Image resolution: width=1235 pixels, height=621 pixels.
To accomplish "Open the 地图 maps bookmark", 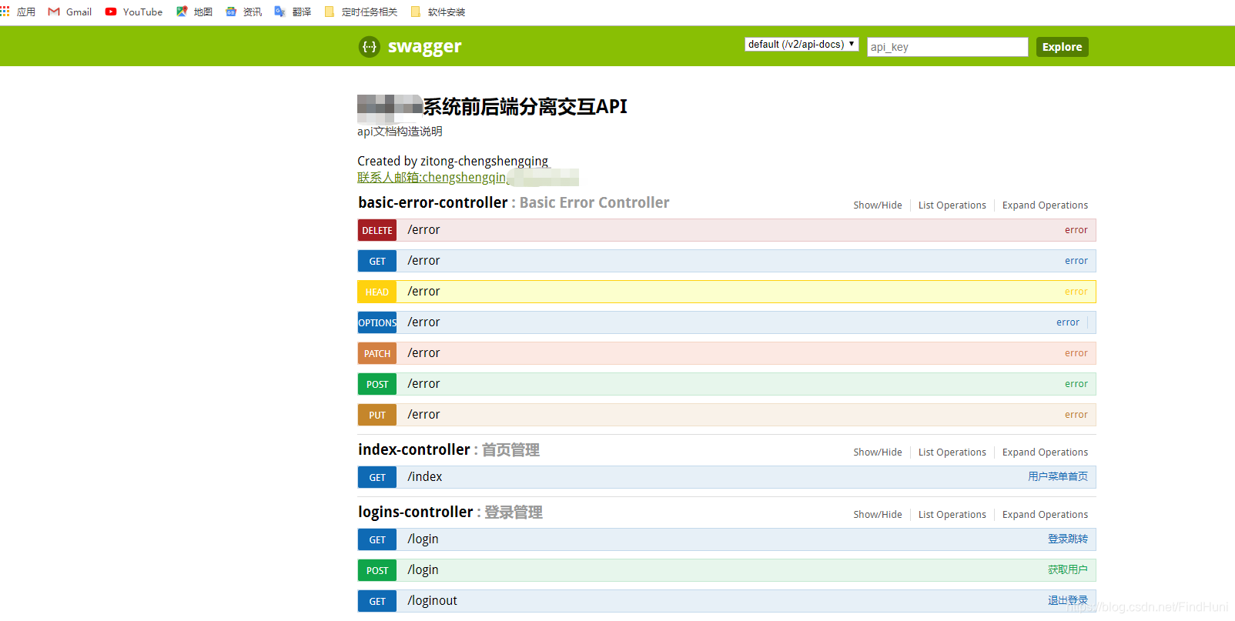I will (194, 12).
